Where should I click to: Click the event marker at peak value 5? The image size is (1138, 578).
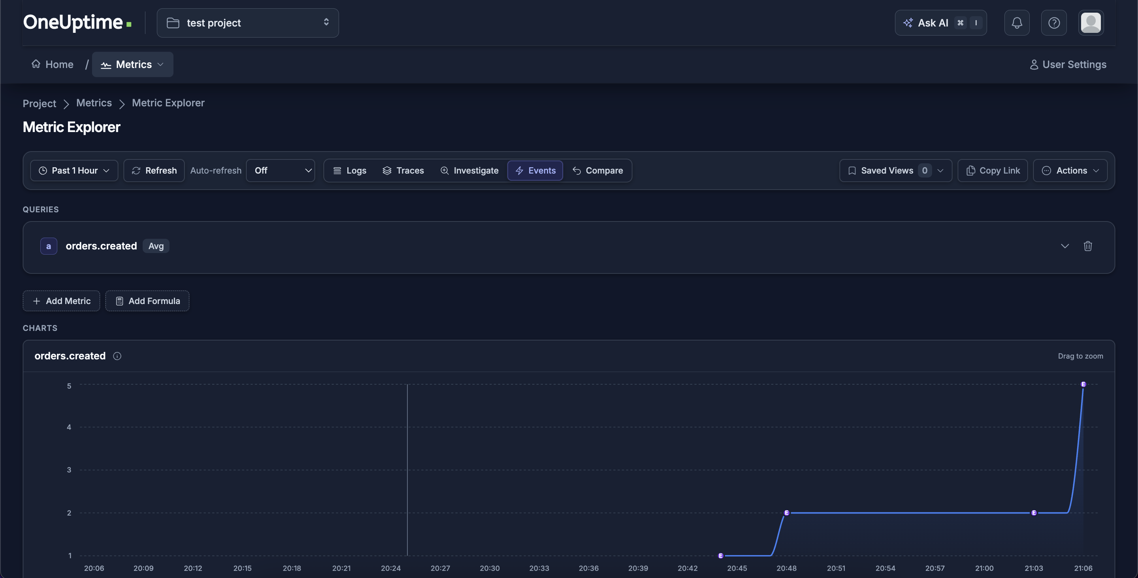(x=1083, y=384)
